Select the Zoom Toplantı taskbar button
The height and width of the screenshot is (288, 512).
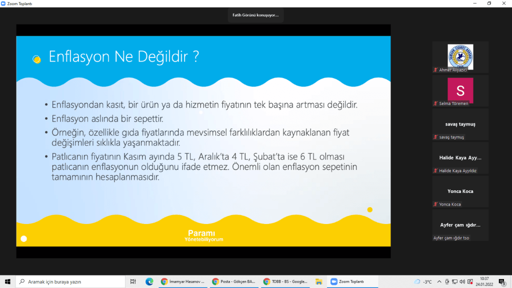point(352,281)
